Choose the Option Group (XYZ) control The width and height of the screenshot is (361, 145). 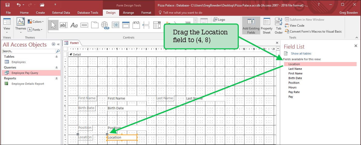136,25
